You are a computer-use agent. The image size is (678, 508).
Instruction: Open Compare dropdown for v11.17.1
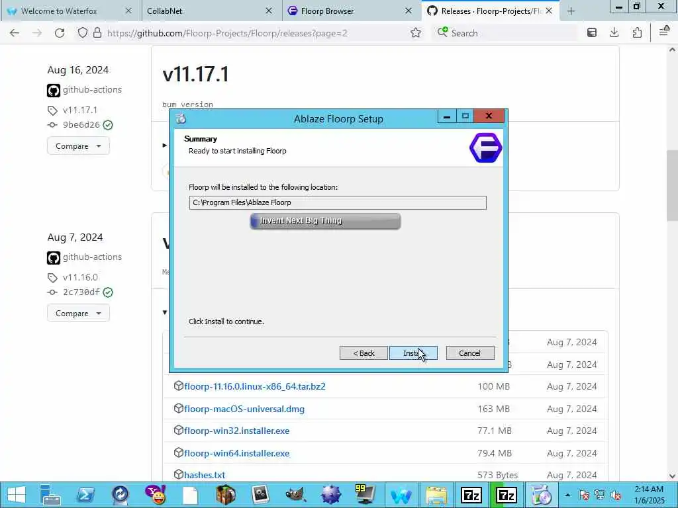78,146
